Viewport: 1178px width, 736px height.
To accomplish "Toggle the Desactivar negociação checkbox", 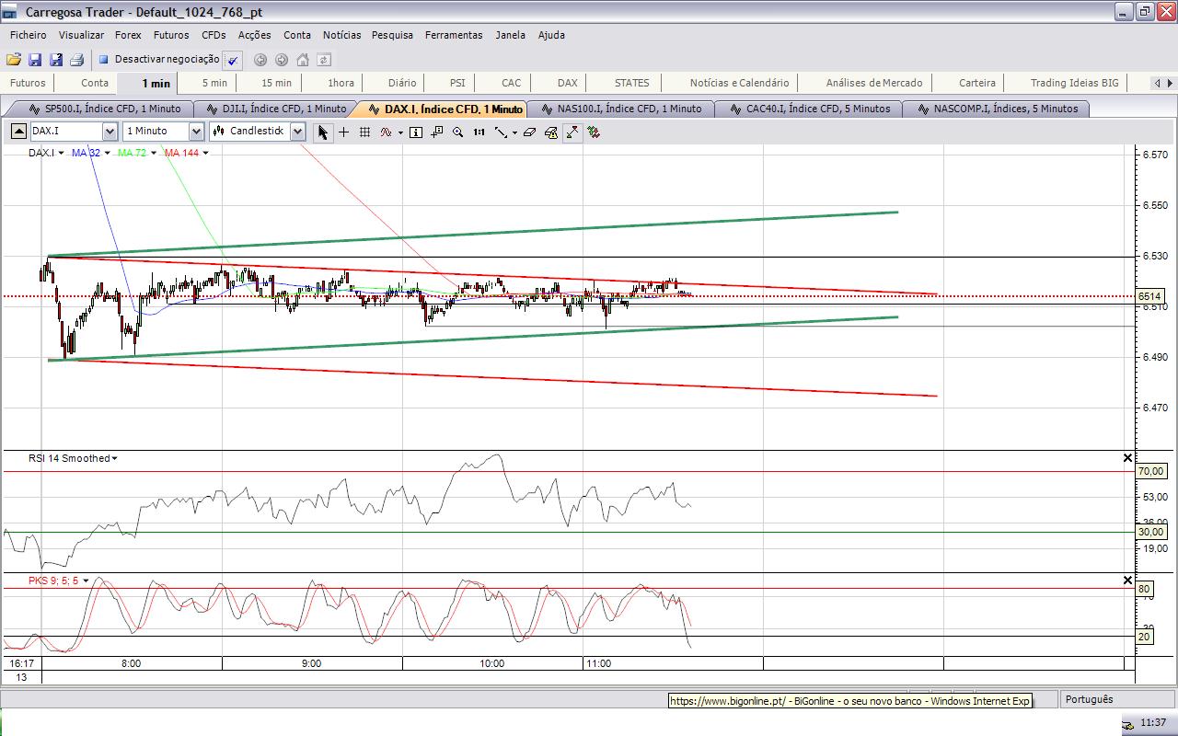I will pos(104,60).
